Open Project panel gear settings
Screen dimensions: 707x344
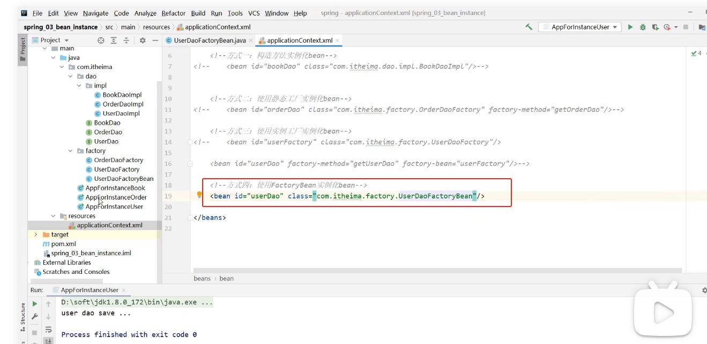pos(143,40)
